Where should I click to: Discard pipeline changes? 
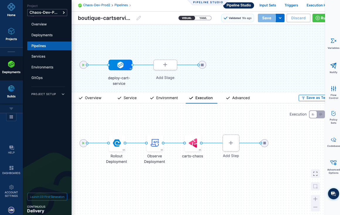click(x=298, y=18)
